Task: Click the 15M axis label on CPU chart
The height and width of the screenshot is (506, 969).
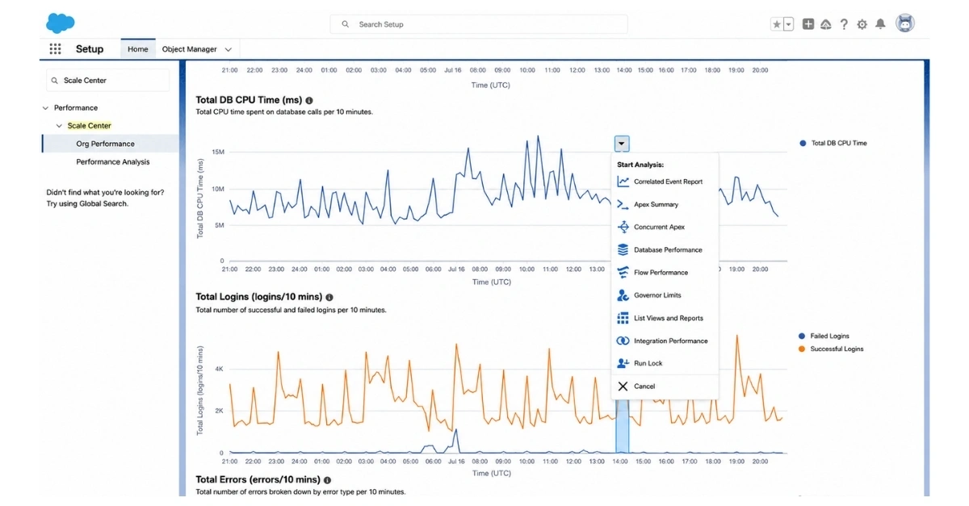Action: tap(218, 152)
